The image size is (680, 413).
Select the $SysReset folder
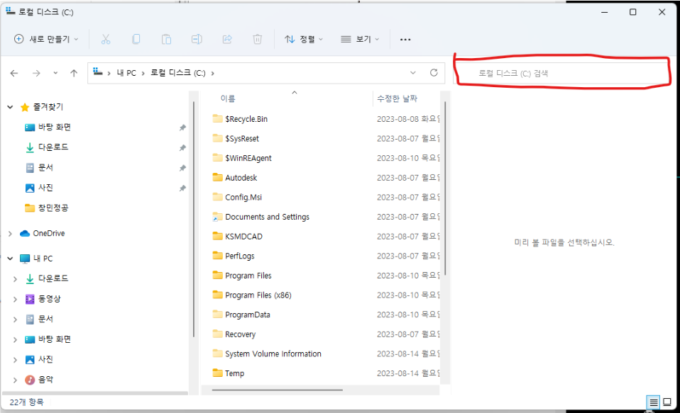pyautogui.click(x=236, y=139)
